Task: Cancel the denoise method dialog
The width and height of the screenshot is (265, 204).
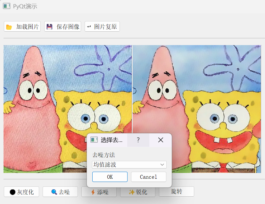Action: click(x=149, y=177)
